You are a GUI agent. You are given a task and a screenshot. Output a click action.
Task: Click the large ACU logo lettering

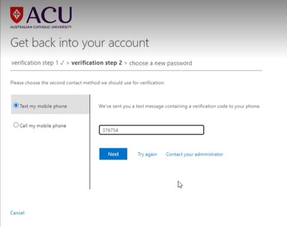click(49, 15)
